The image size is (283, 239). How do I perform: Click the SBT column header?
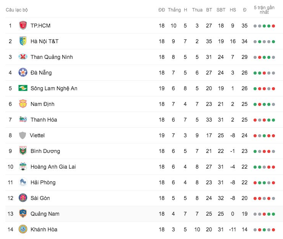click(x=221, y=10)
